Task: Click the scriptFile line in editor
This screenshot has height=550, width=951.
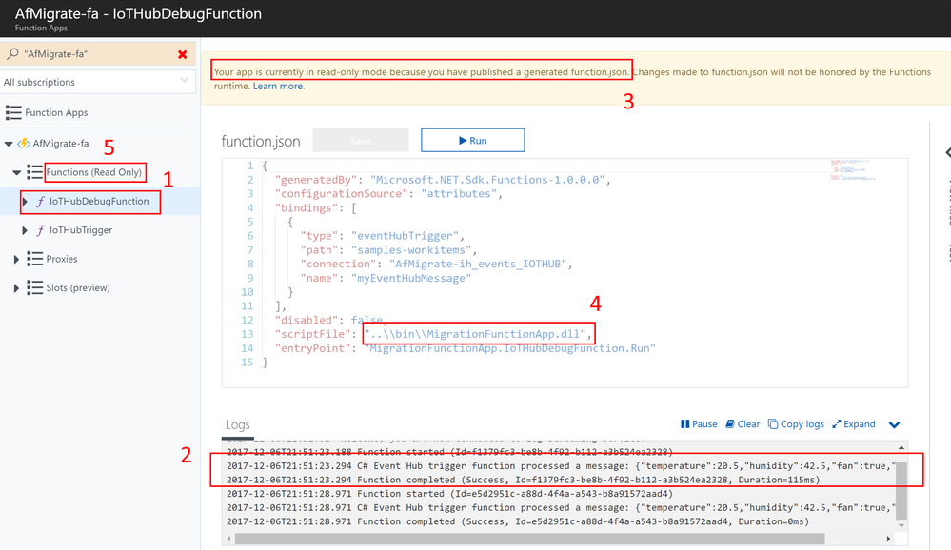Action: [x=434, y=334]
